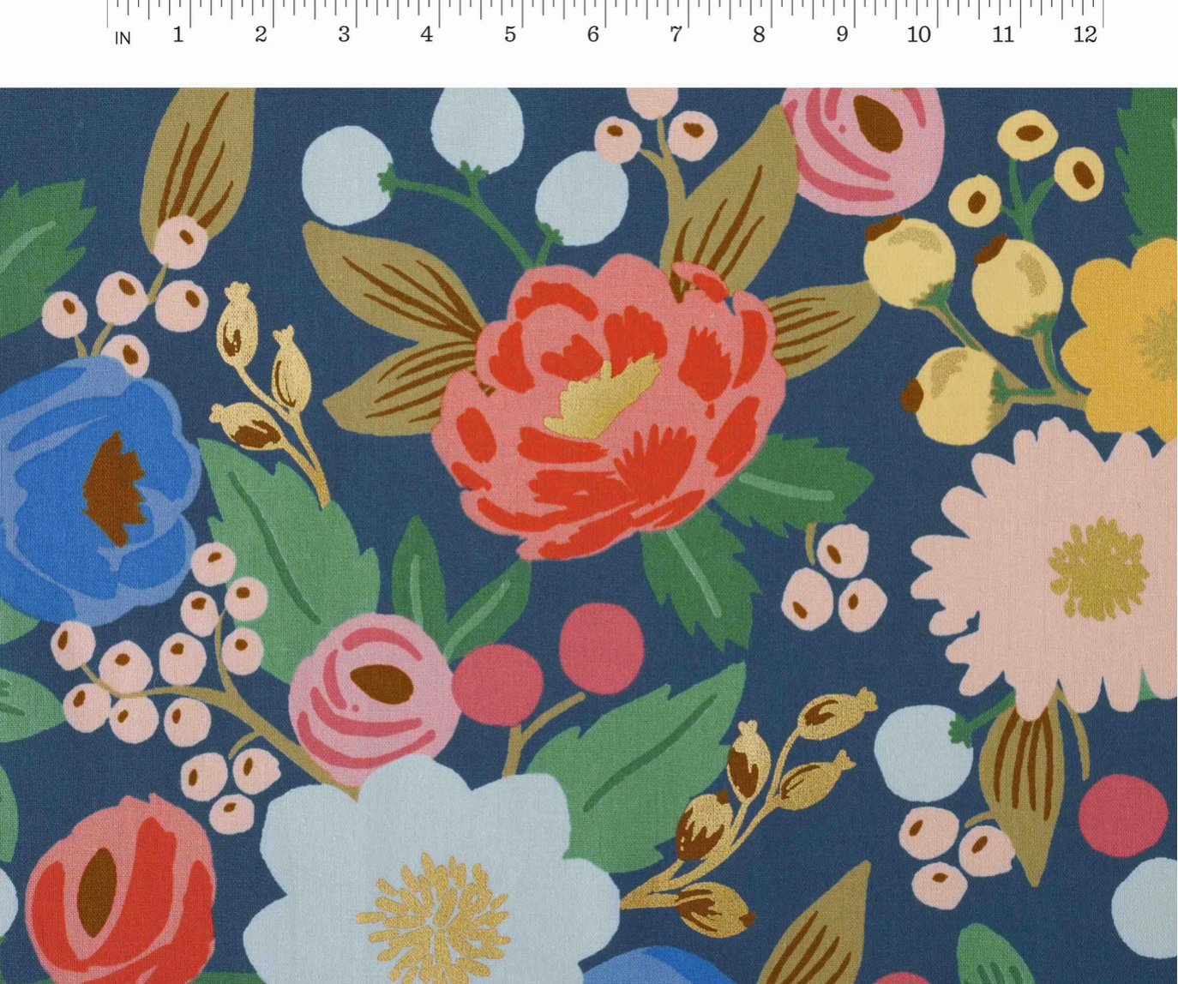Viewport: 1178px width, 984px height.
Task: Click the 3 inch ruler number
Action: pos(343,34)
